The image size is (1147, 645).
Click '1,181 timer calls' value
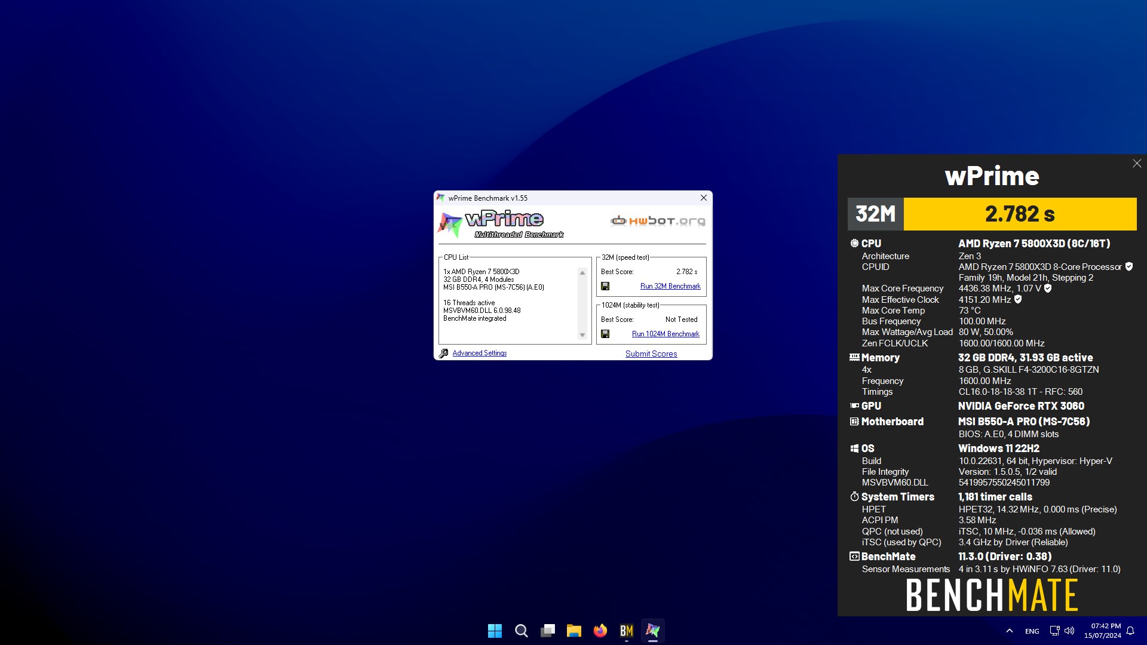point(995,497)
